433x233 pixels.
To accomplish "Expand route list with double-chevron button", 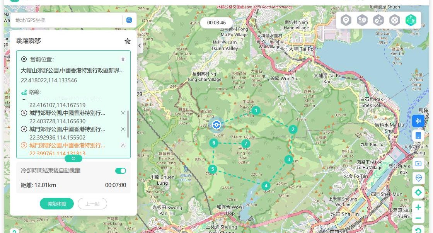I will pyautogui.click(x=73, y=158).
